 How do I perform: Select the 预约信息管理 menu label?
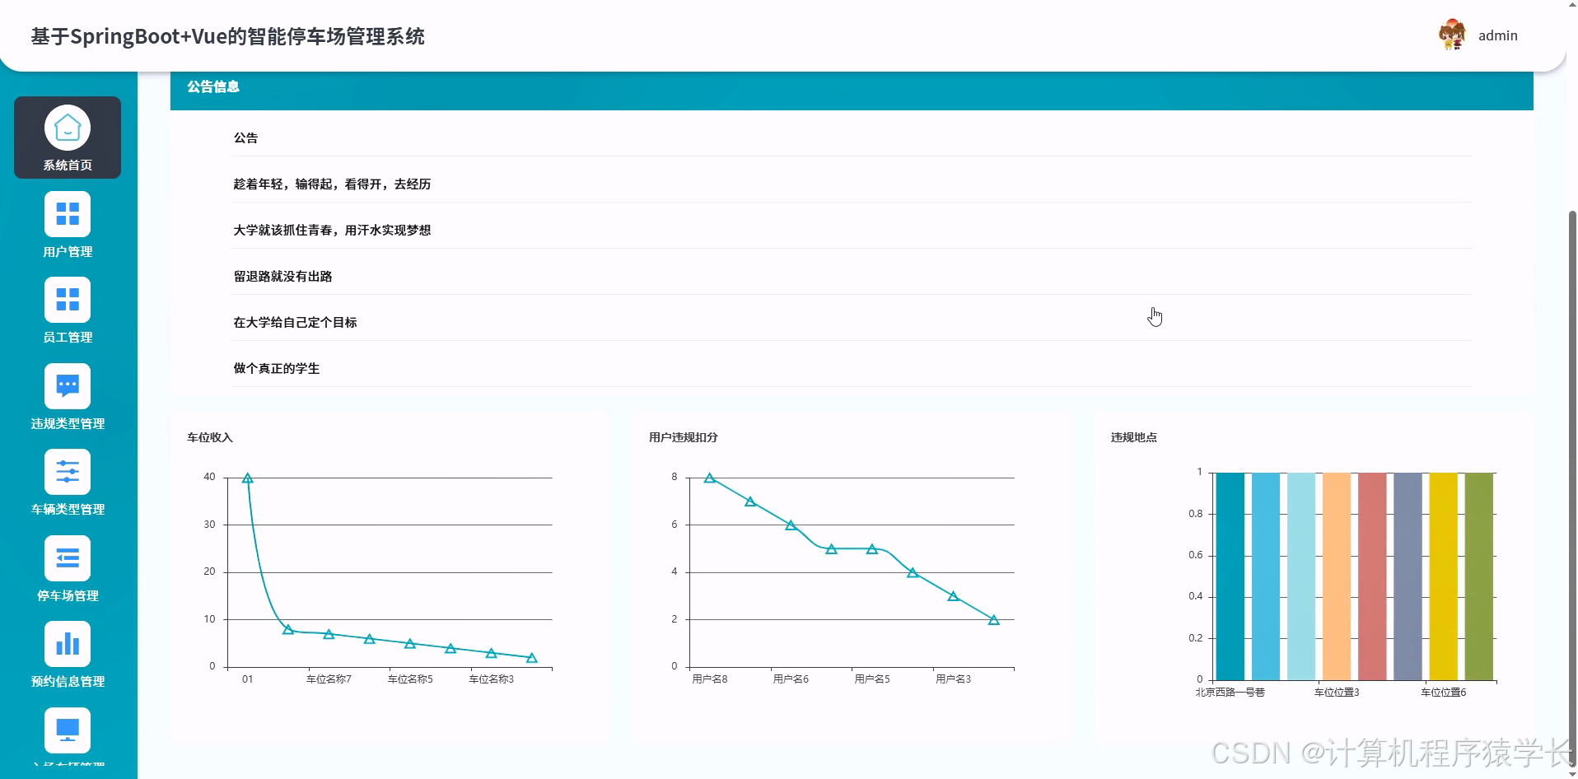pos(68,682)
